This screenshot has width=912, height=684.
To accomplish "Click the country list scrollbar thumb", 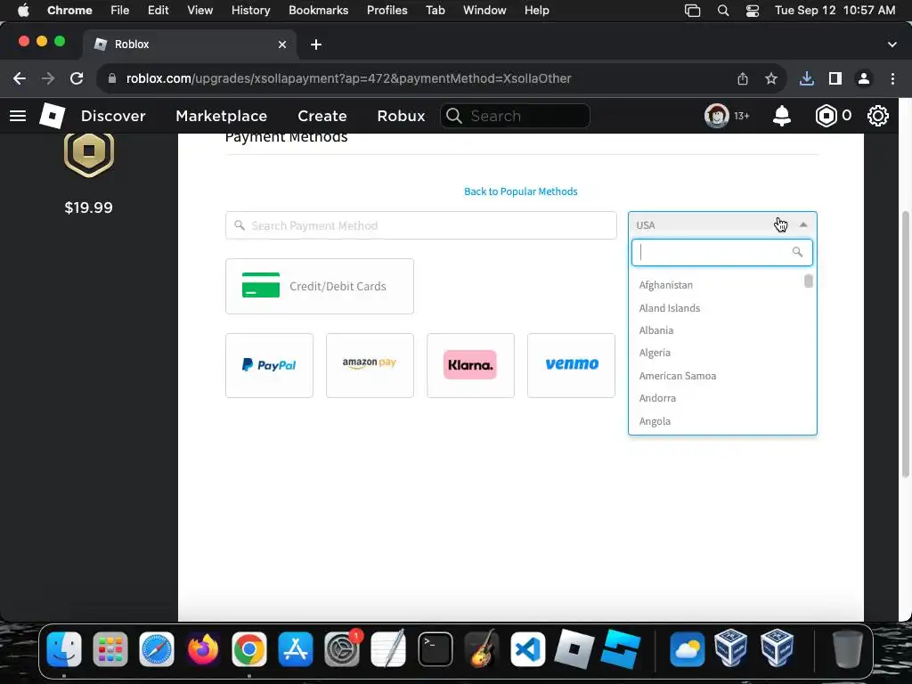I will 809,281.
